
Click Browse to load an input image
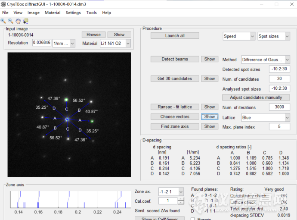point(93,35)
